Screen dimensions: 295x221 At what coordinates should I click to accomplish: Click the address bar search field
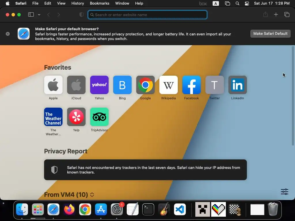(x=147, y=15)
